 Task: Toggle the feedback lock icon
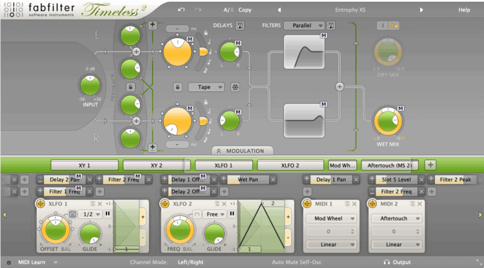tap(130, 87)
